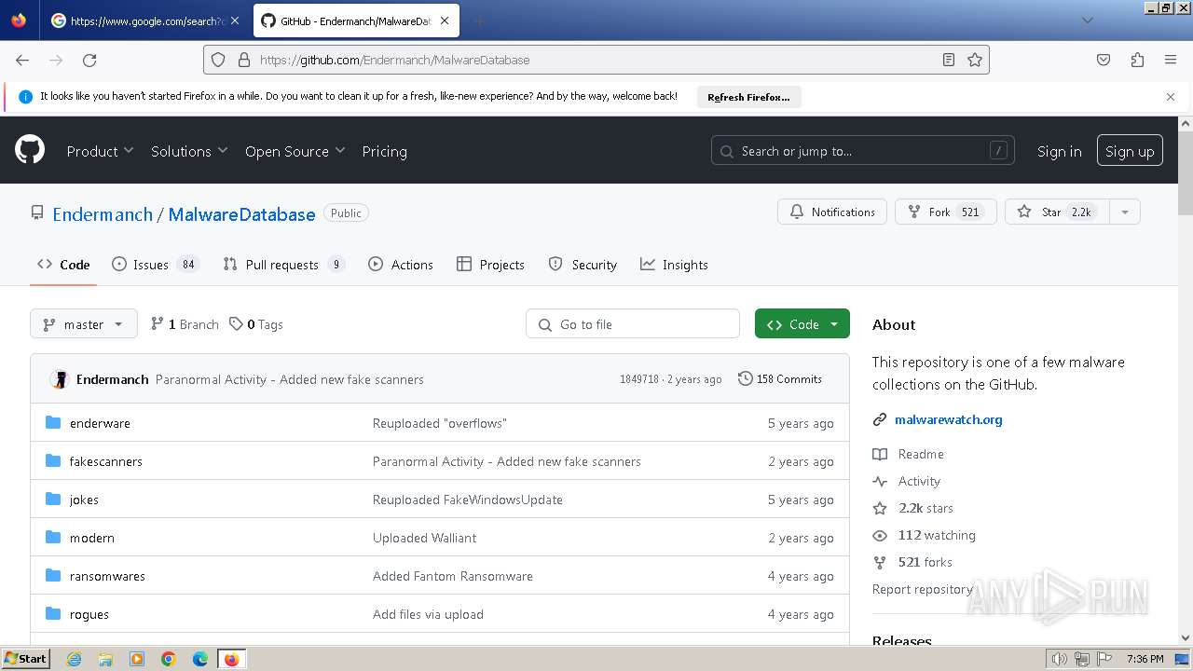Switch to the Pull requests tab
Screen dimensions: 1193x671
tap(284, 265)
